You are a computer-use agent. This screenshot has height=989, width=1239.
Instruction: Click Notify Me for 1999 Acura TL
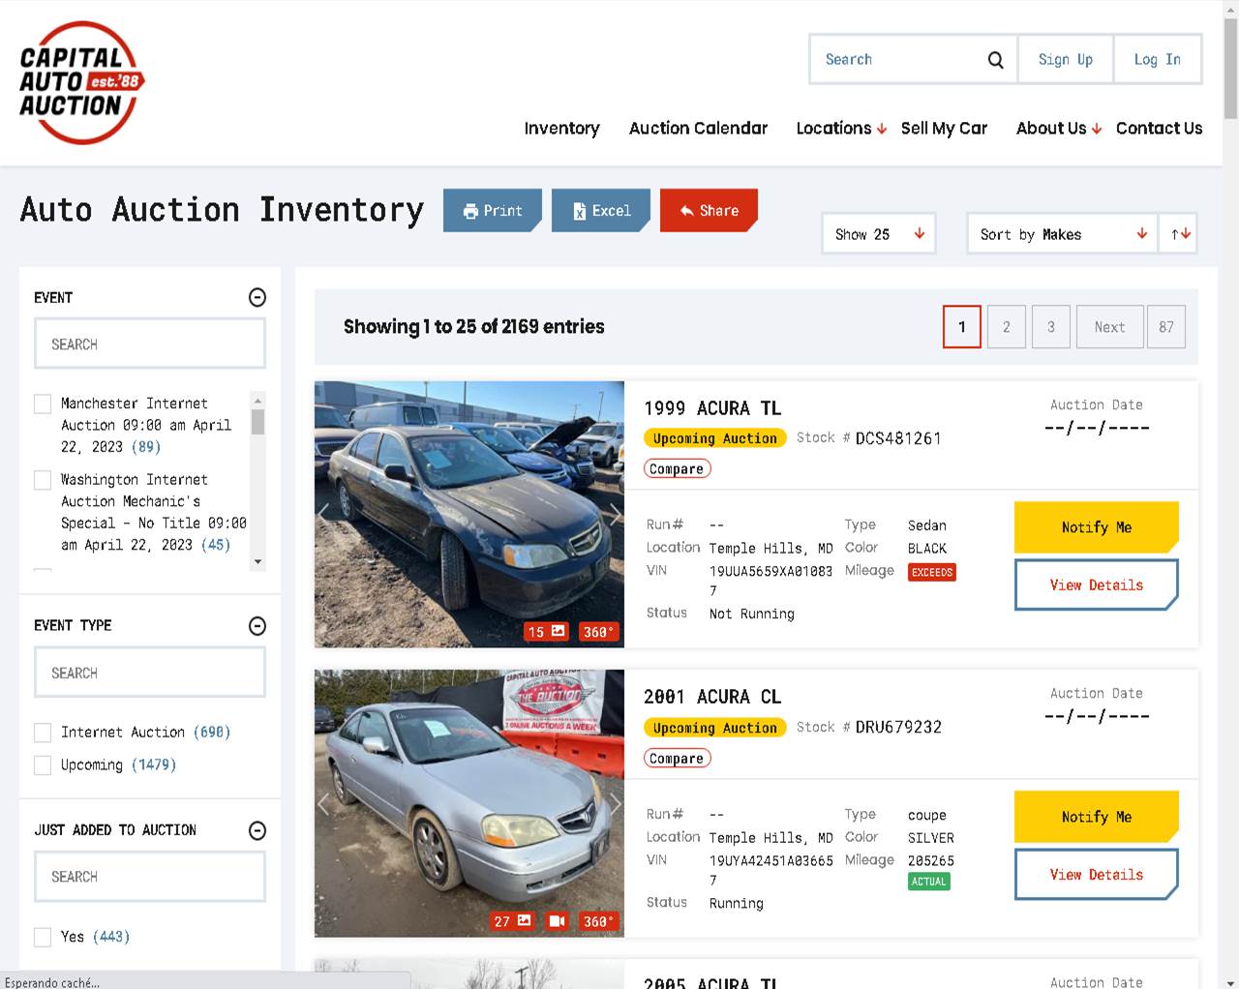click(1096, 527)
